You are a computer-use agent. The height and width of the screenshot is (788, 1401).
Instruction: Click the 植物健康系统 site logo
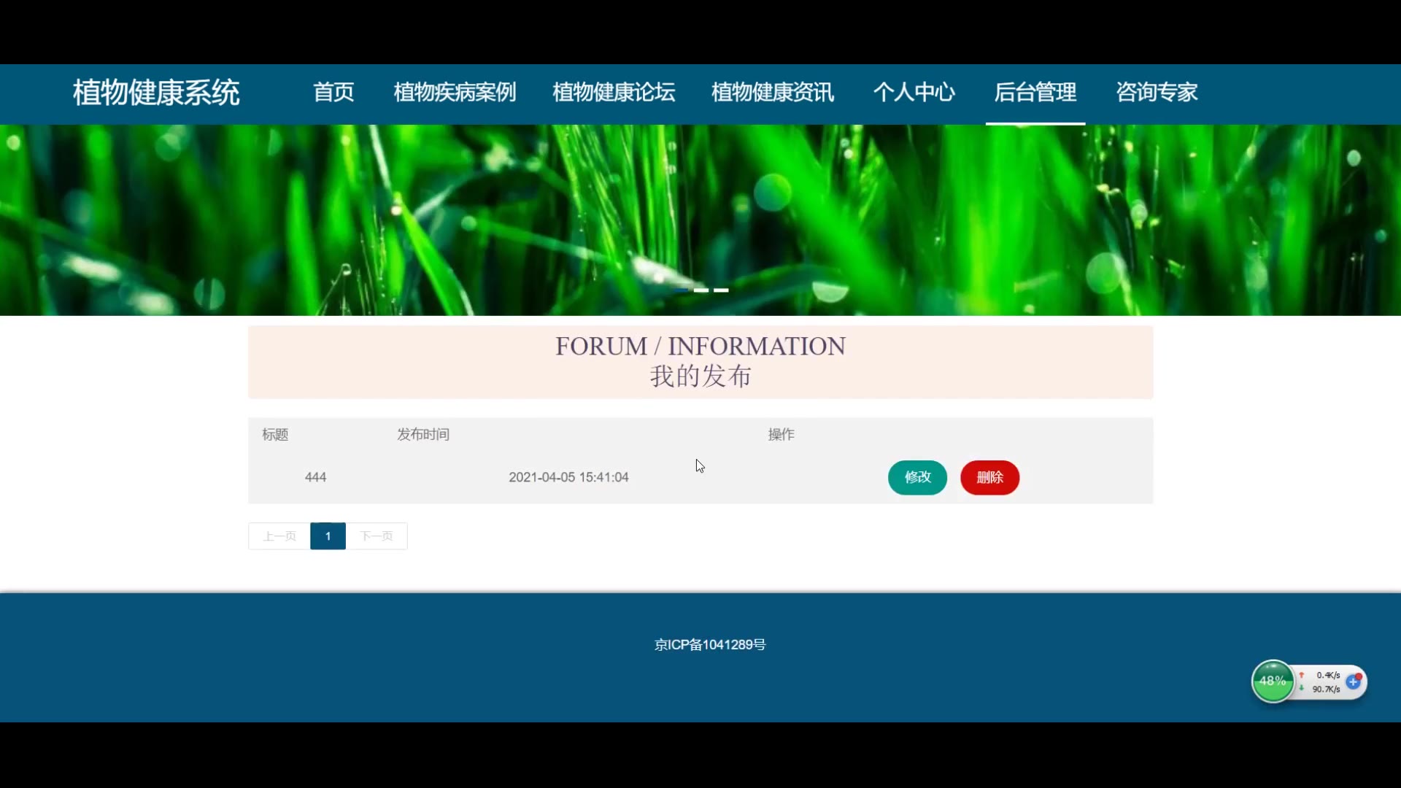click(156, 93)
